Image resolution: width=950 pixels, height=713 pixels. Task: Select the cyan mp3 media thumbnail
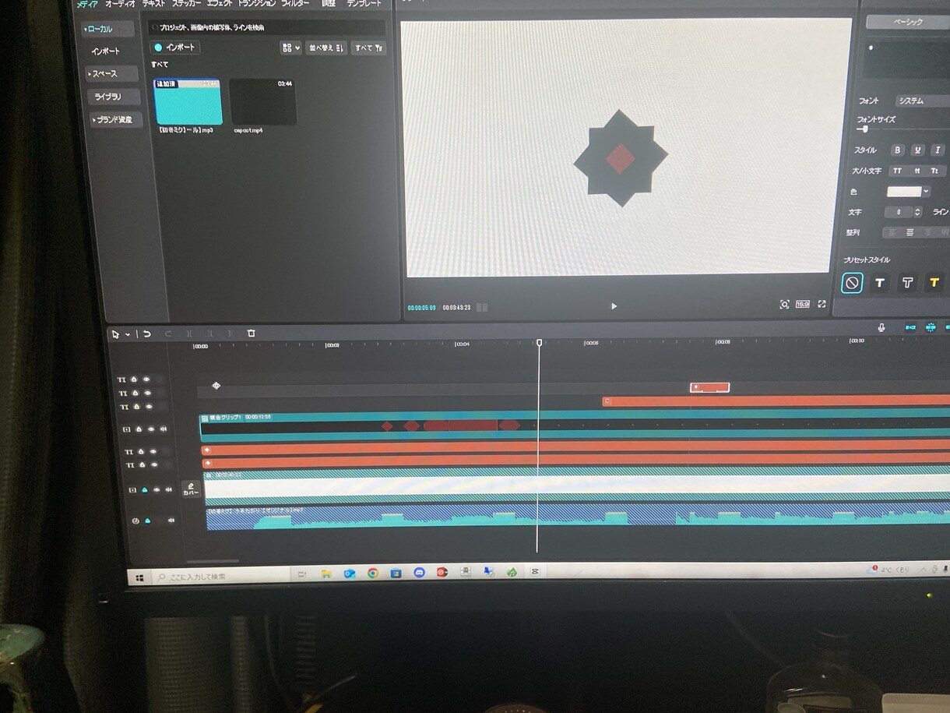point(188,101)
